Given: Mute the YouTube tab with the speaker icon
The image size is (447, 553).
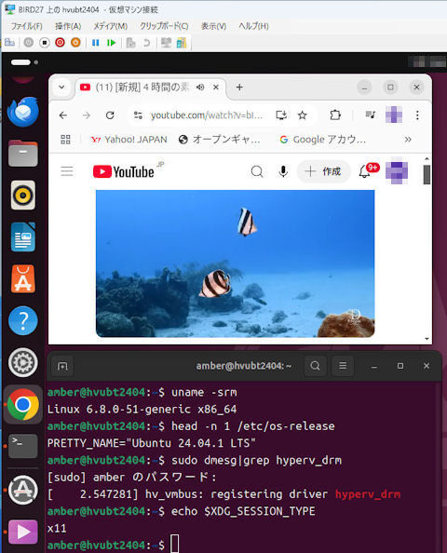Looking at the screenshot, I should click(x=200, y=88).
